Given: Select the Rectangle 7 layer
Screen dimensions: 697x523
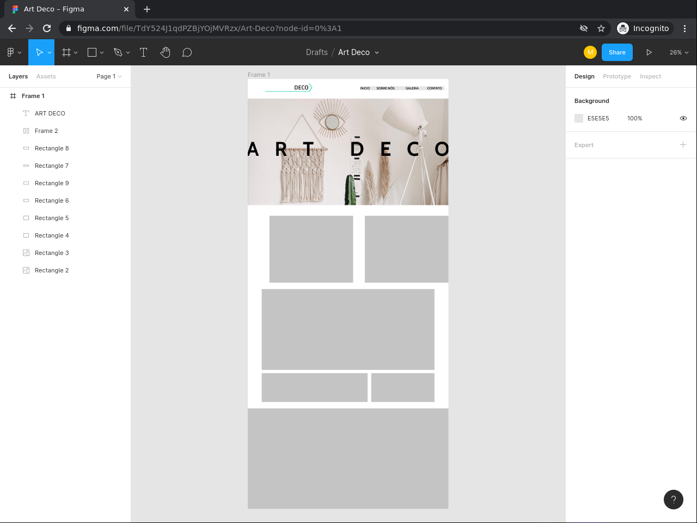Looking at the screenshot, I should point(65,166).
